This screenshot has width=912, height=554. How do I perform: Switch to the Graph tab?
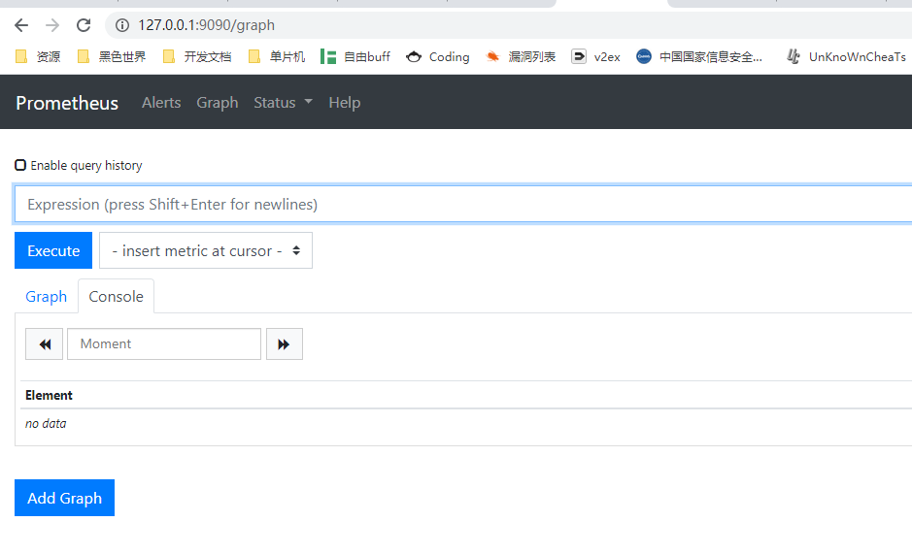[x=46, y=297]
